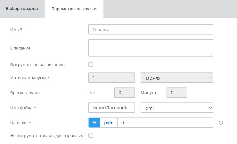This screenshot has width=237, height=144.
Task: Check the exclude adult products checkbox
Action: 91,135
